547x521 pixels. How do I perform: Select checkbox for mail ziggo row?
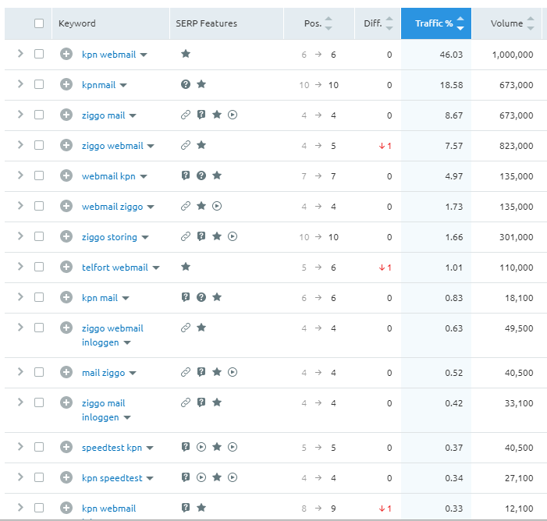pyautogui.click(x=39, y=372)
